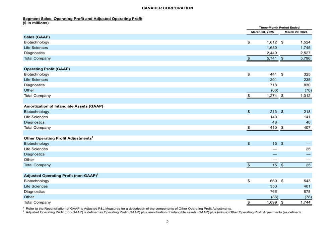The image size is (335, 229).
Task: Click footnote 1 about Reconciliation of GAAP
Action: pos(127,209)
